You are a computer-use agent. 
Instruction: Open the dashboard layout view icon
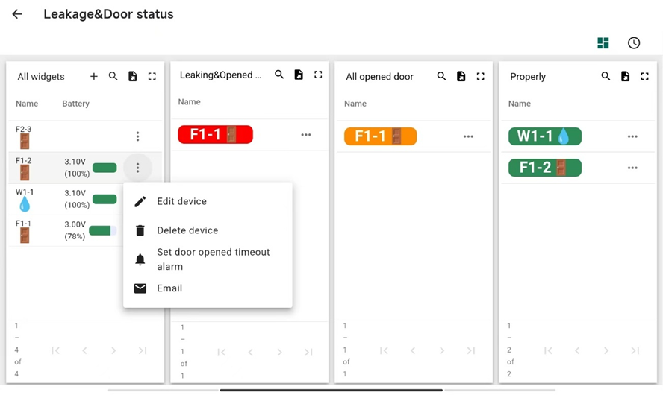tap(603, 43)
